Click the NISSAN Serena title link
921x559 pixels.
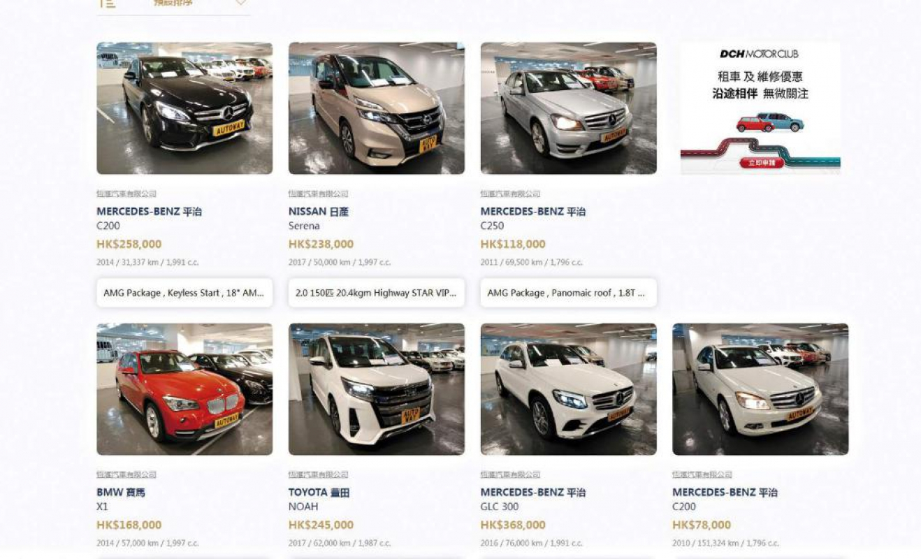click(319, 211)
